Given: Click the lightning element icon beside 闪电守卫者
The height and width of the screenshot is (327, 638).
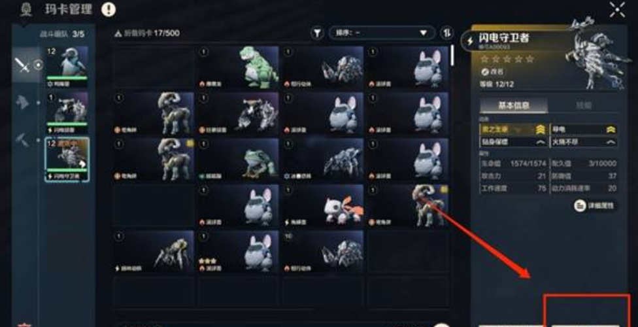Looking at the screenshot, I should click(471, 41).
